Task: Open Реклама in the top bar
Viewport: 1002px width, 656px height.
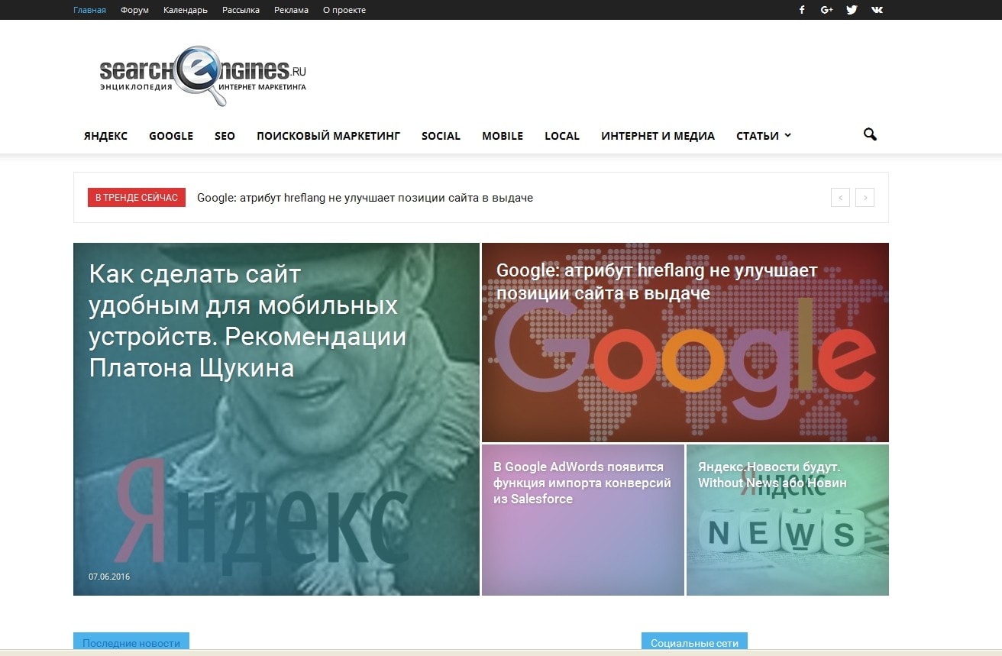Action: pyautogui.click(x=291, y=10)
